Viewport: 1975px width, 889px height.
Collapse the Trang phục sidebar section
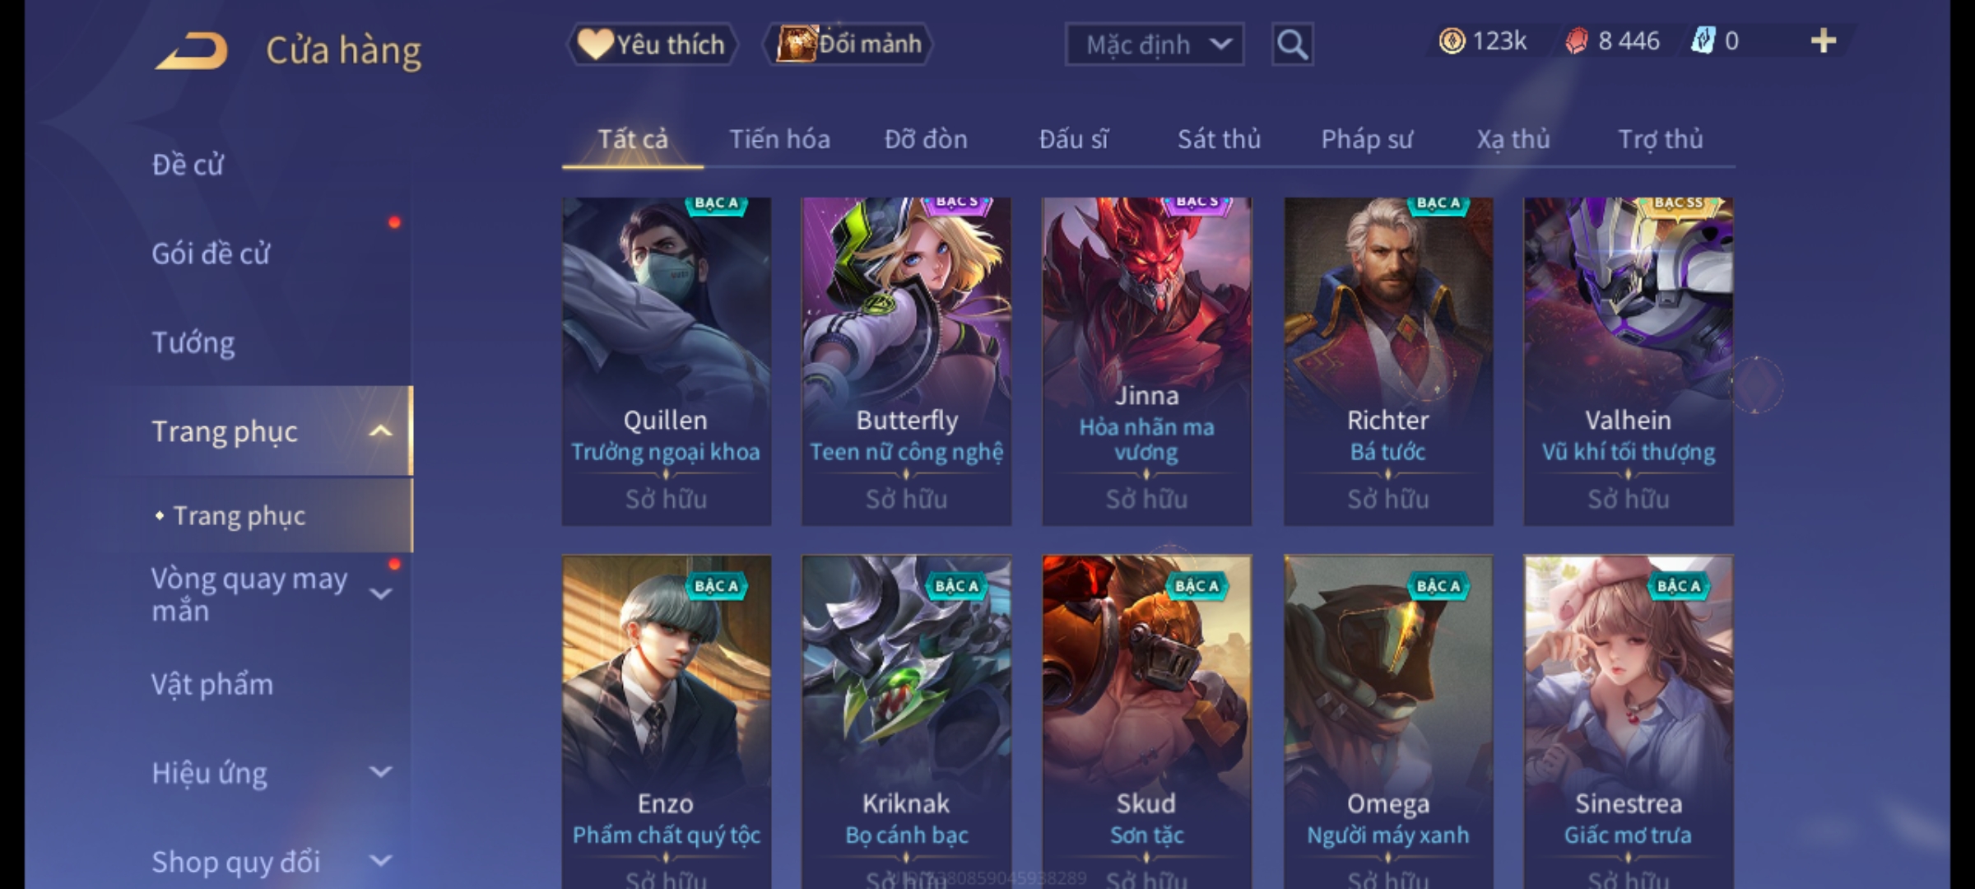(x=380, y=431)
